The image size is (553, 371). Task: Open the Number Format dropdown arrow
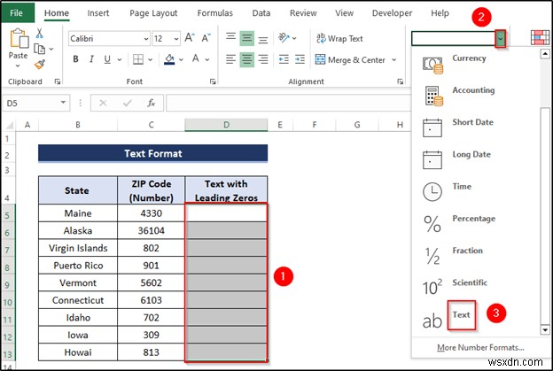pos(501,39)
